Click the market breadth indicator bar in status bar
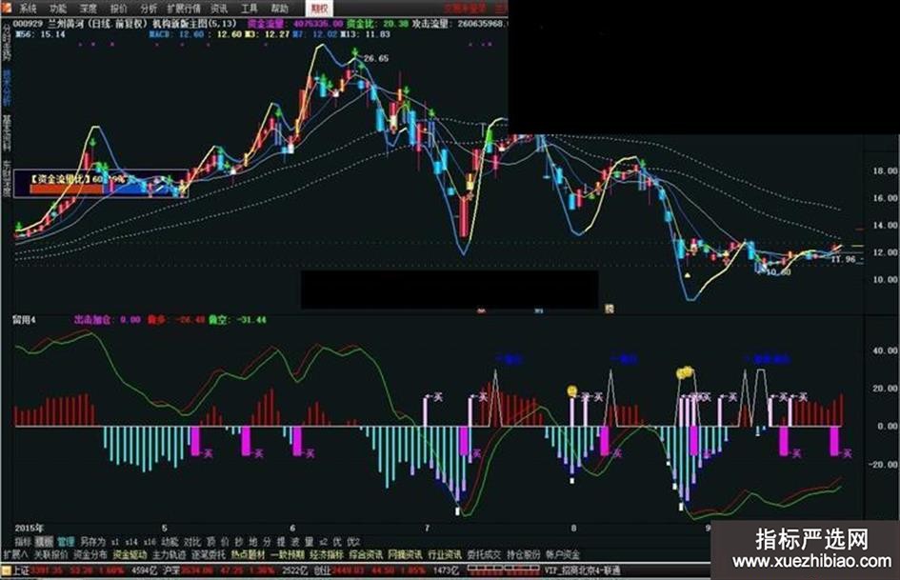Image resolution: width=900 pixels, height=580 pixels. pos(504,570)
